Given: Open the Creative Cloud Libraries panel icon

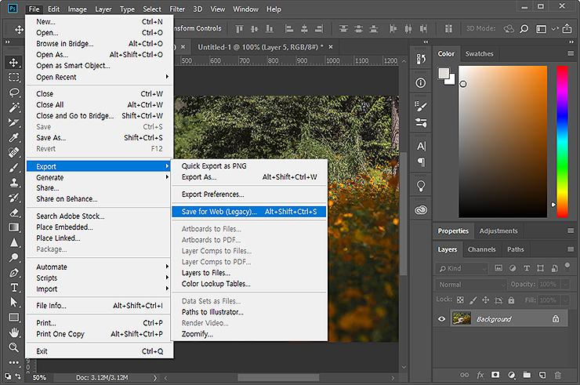Looking at the screenshot, I should click(x=421, y=210).
